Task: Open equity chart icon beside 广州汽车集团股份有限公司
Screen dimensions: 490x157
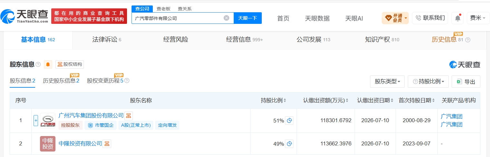Action: [129, 116]
